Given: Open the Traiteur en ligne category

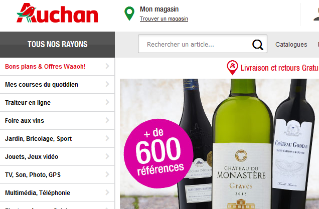Looking at the screenshot, I should pos(57,102).
